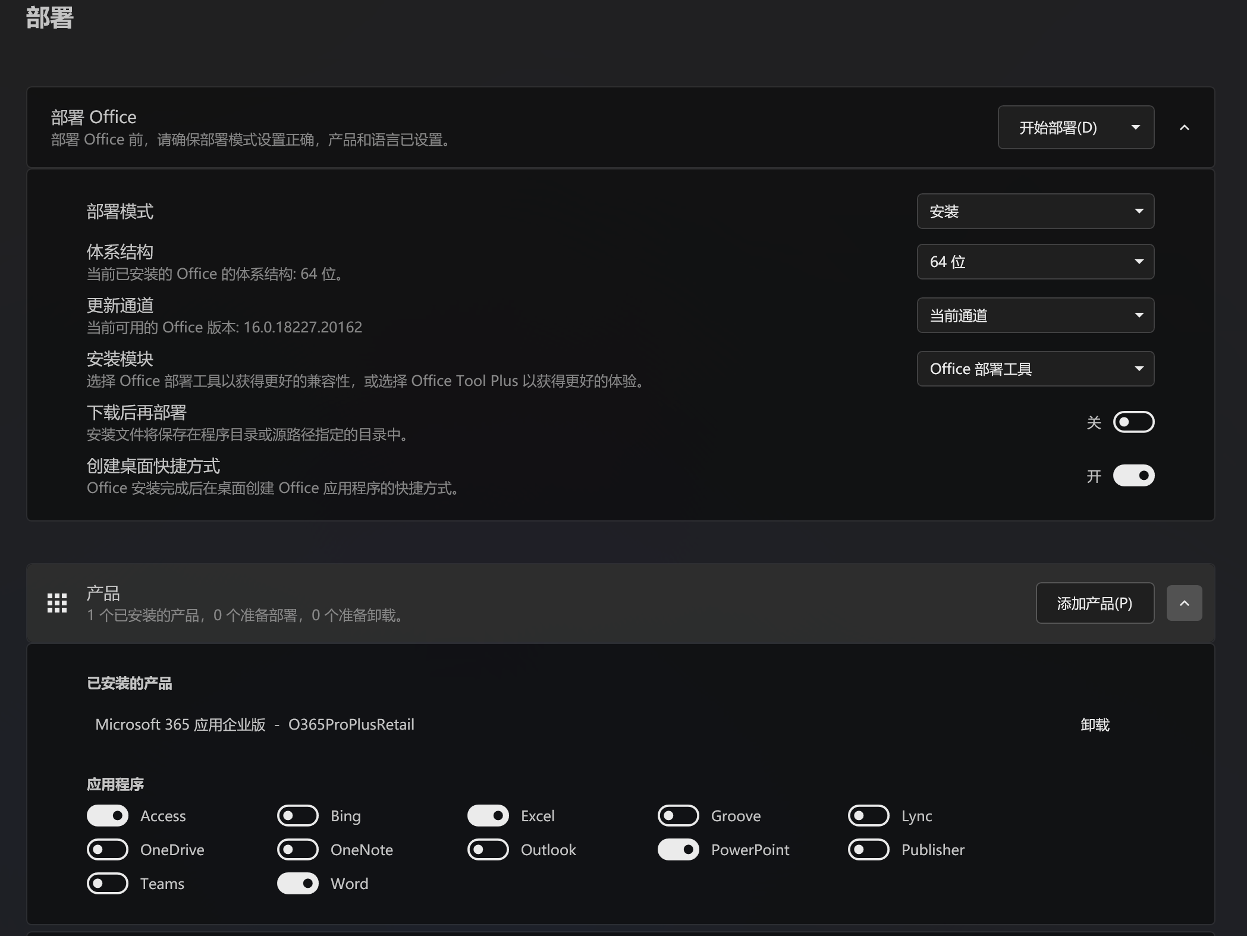Open the 开始部署 split-button dropdown arrow

coord(1135,128)
